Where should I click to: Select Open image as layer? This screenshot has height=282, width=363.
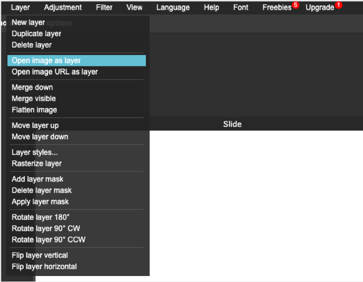click(x=46, y=61)
